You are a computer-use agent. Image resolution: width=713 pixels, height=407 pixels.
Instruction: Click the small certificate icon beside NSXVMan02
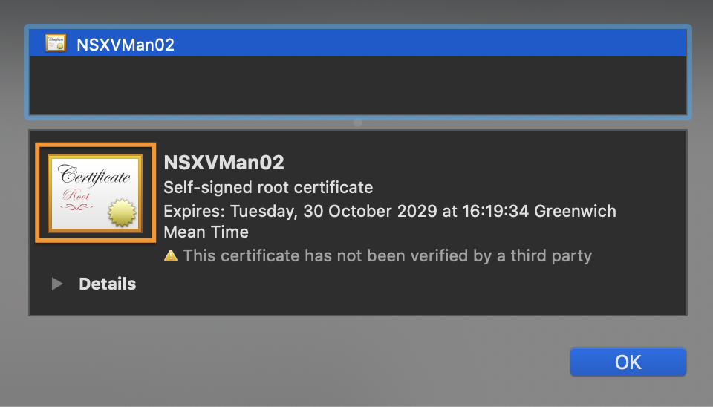[x=56, y=43]
